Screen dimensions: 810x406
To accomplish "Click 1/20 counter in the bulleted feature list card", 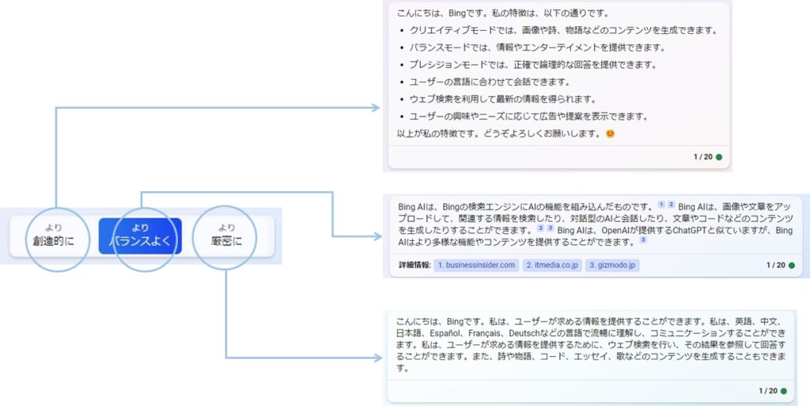I will click(702, 157).
